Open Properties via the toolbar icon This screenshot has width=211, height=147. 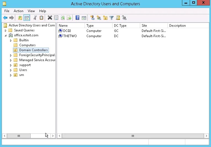point(56,18)
